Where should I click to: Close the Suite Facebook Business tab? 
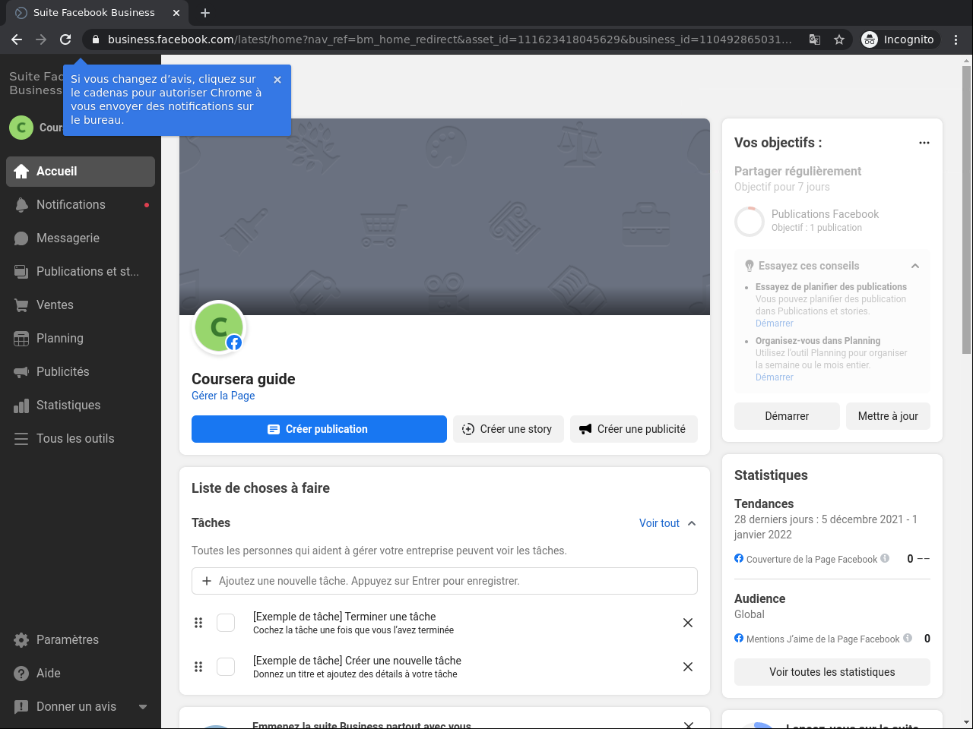176,13
